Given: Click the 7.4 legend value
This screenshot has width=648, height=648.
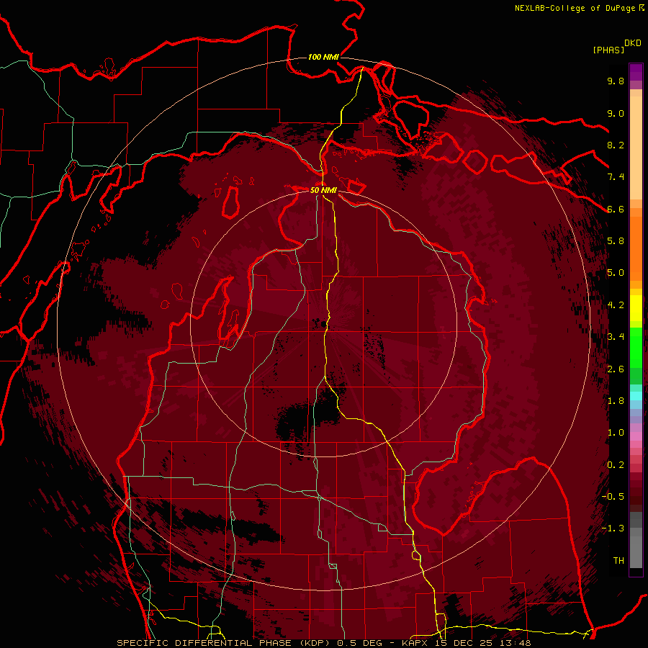Looking at the screenshot, I should pos(616,177).
